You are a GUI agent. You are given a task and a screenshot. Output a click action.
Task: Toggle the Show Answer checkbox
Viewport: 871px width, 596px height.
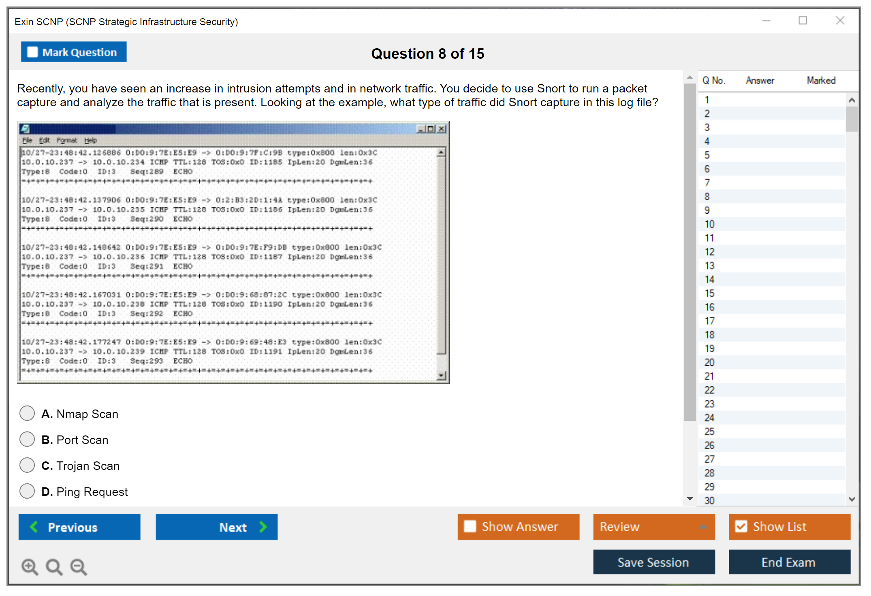pos(470,526)
